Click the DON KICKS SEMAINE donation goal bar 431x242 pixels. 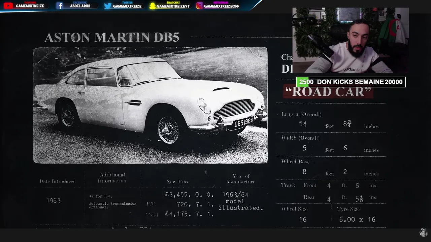click(x=351, y=82)
